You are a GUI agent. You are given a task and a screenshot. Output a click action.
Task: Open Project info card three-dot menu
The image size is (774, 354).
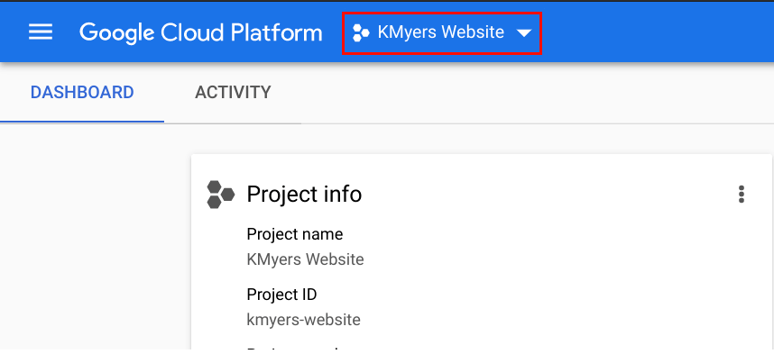click(741, 195)
